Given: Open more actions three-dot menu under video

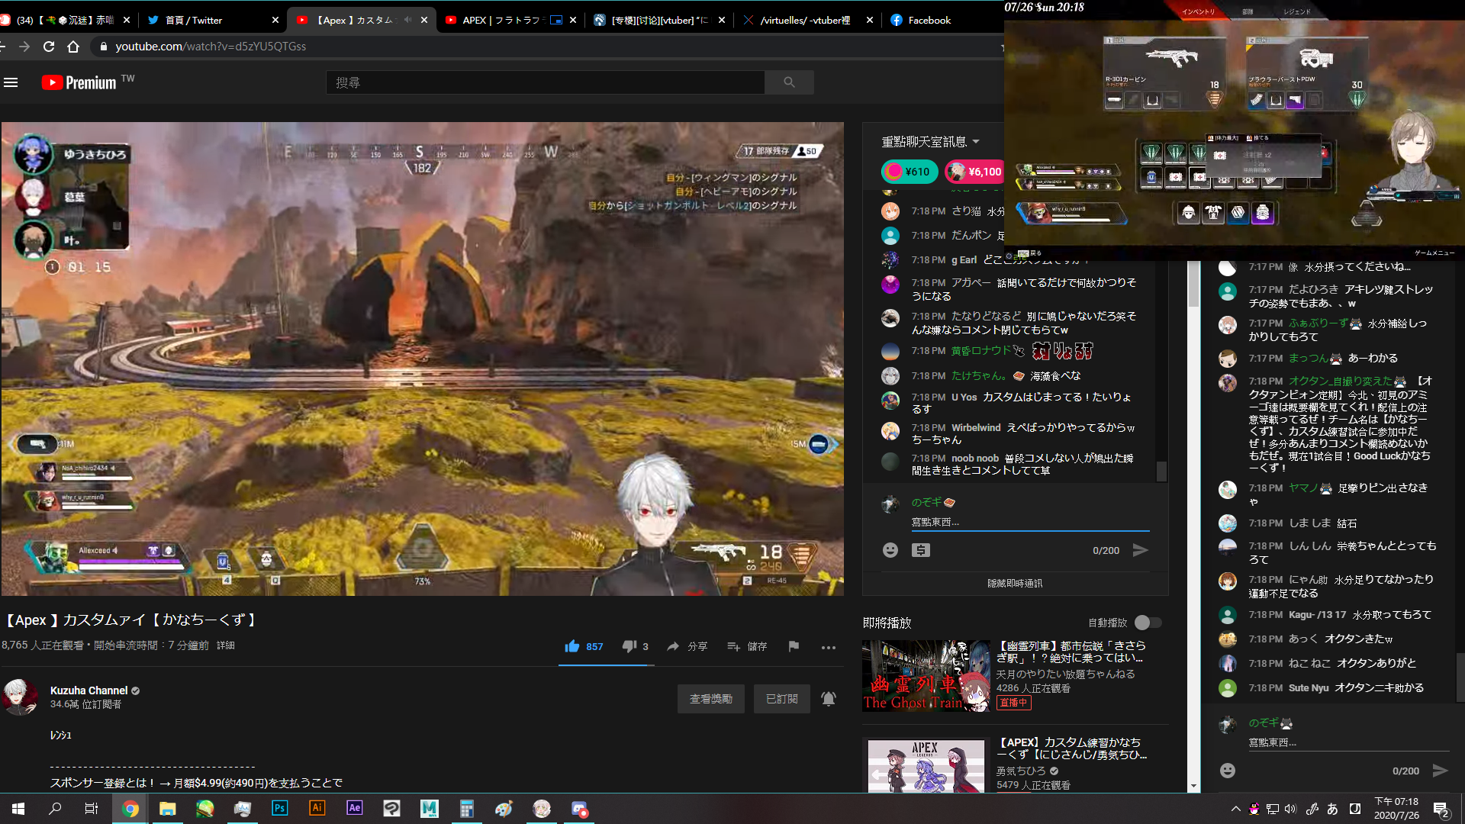Looking at the screenshot, I should coord(829,647).
